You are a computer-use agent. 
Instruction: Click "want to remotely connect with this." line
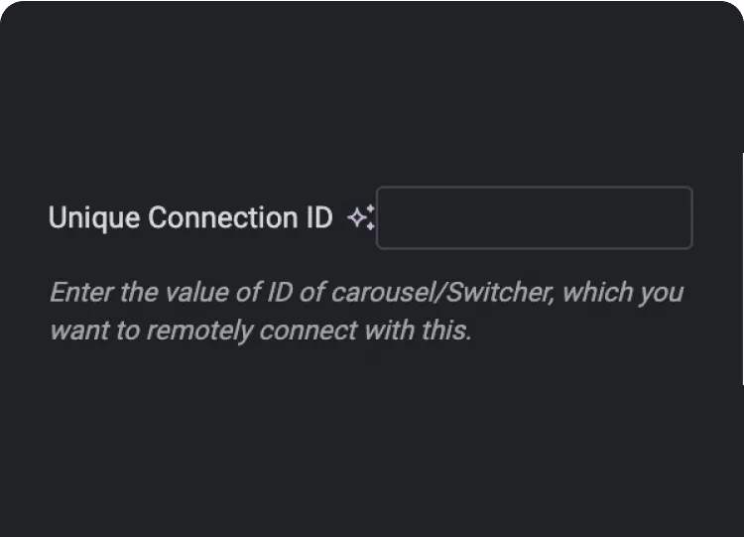[x=261, y=331]
